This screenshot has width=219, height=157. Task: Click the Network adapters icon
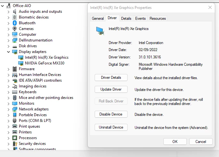coord(14,109)
